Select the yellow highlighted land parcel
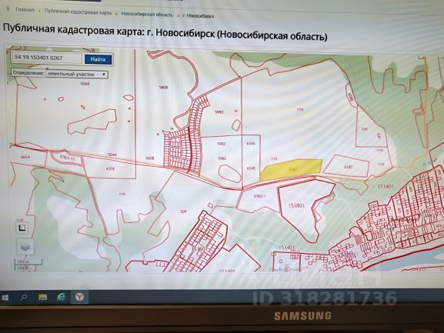The height and width of the screenshot is (333, 444). click(291, 170)
